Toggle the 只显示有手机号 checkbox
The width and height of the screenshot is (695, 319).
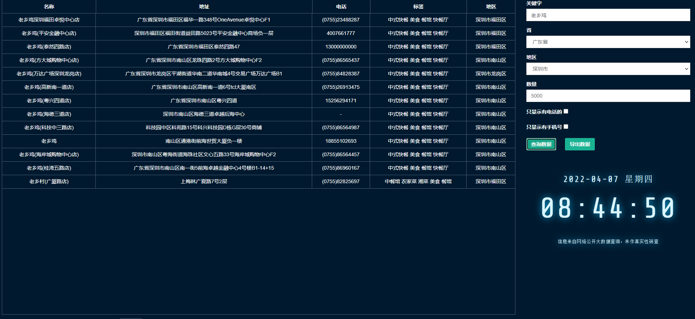[x=566, y=127]
